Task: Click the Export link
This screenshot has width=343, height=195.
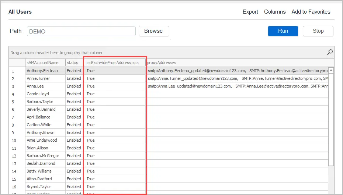Action: coord(250,12)
